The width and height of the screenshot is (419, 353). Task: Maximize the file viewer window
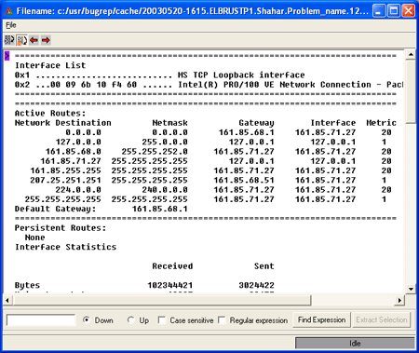pyautogui.click(x=394, y=11)
